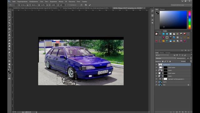Open the layer blend mode dropdown
Screen dimensions: 200x113
coord(165,58)
